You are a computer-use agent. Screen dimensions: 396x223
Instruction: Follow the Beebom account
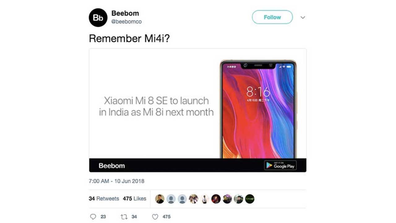point(272,17)
